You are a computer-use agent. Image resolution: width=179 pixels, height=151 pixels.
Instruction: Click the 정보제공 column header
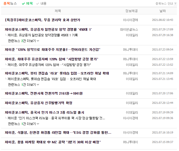click(x=131, y=11)
